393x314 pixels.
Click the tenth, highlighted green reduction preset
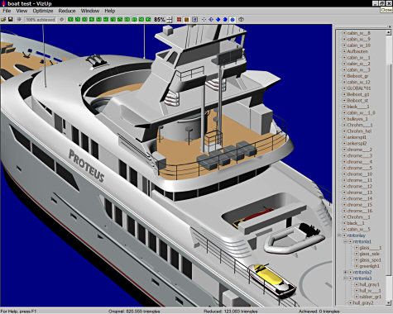134,20
